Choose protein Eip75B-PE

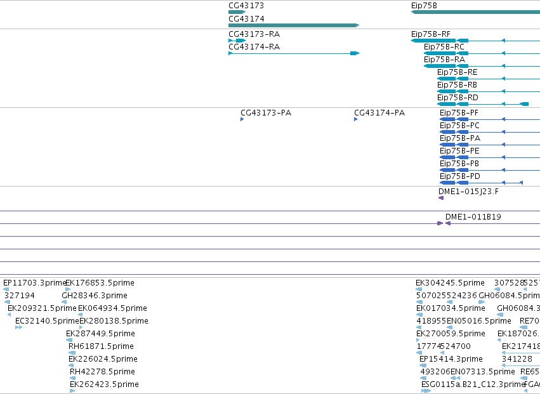(x=459, y=151)
